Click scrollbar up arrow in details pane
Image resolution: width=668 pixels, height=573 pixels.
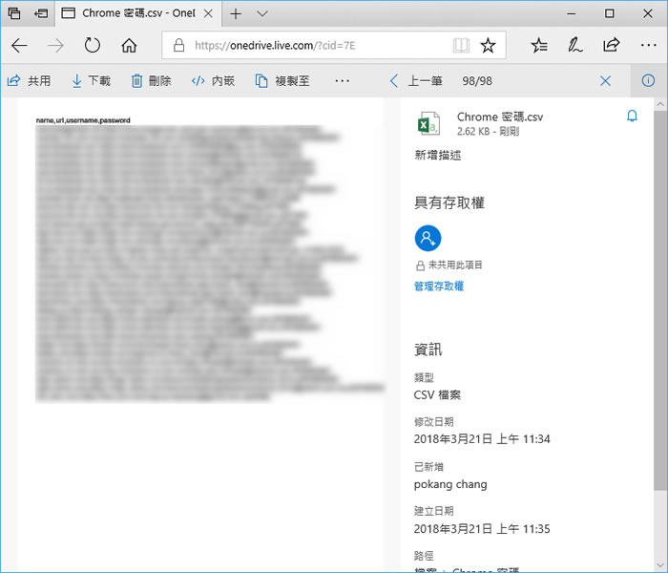[660, 103]
